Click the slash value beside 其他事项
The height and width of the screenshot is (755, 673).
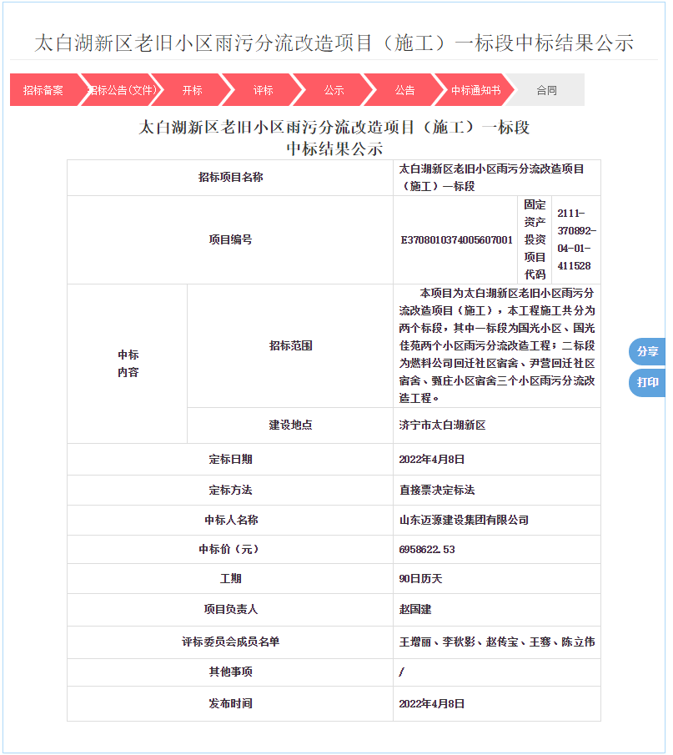click(402, 672)
